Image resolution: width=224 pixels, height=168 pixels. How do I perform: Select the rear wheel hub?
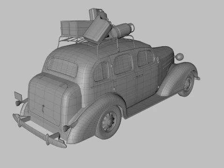[109, 121]
